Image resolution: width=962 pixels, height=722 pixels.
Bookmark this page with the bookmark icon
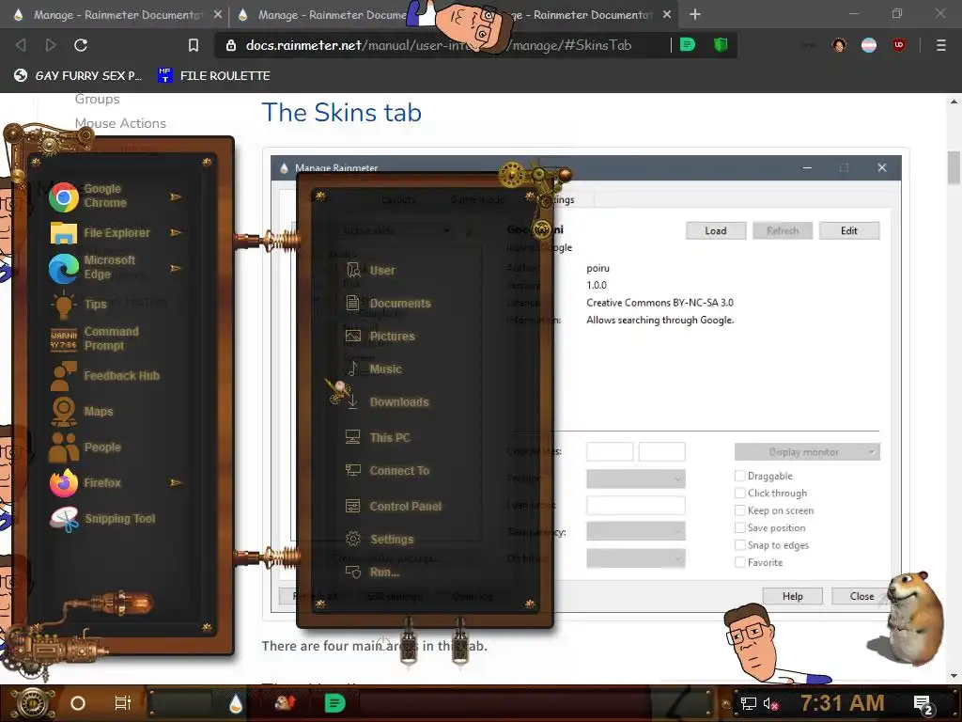(194, 45)
